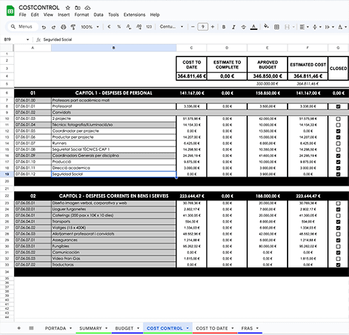Open the Extensions menu
349x335 pixels.
pos(135,15)
